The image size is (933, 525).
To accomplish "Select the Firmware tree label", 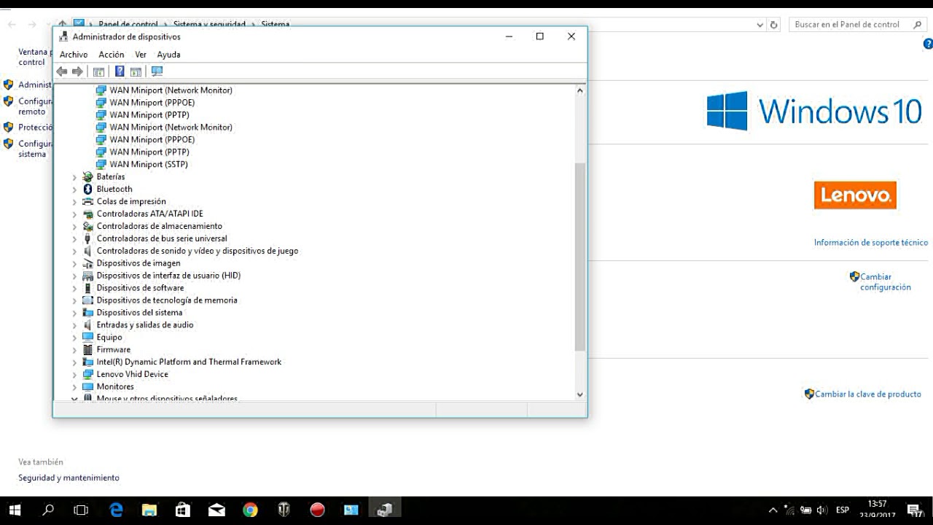I will (114, 349).
